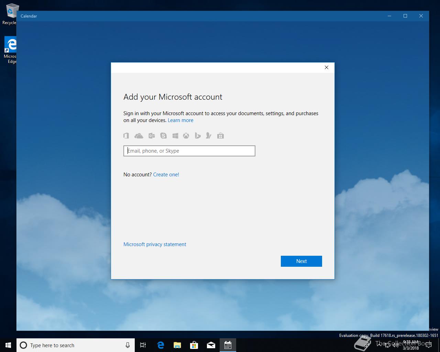Click the Calendar window title text
440x352 pixels.
[x=29, y=16]
